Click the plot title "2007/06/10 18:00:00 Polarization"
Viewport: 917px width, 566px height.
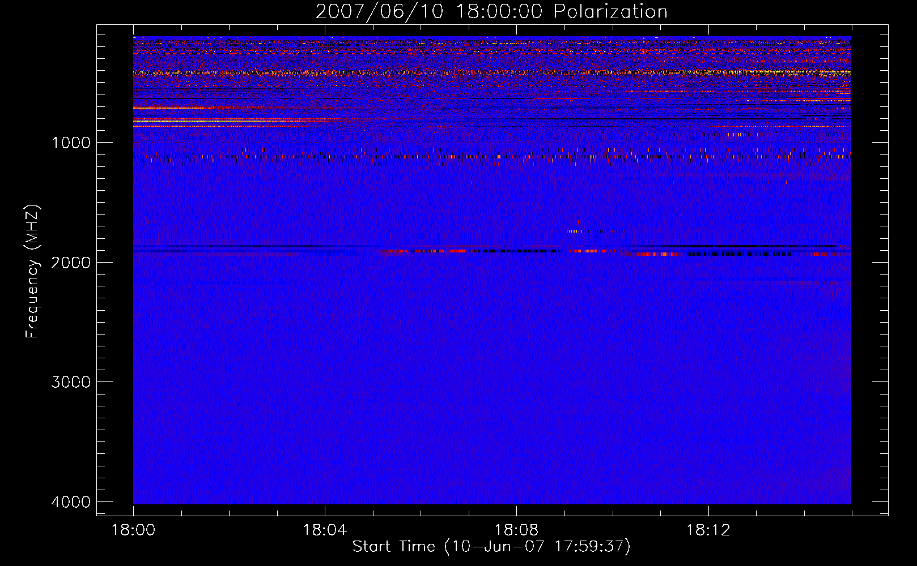[491, 12]
